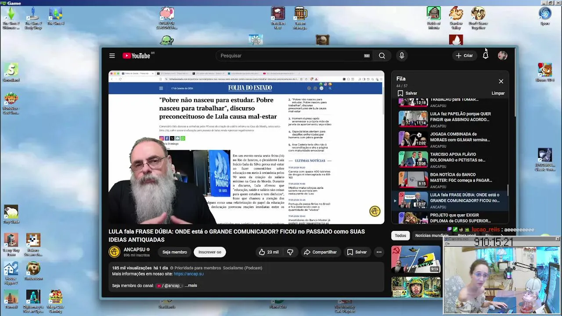562x316 pixels.
Task: Open Tavern Manager desktop shortcut
Action: (x=300, y=18)
